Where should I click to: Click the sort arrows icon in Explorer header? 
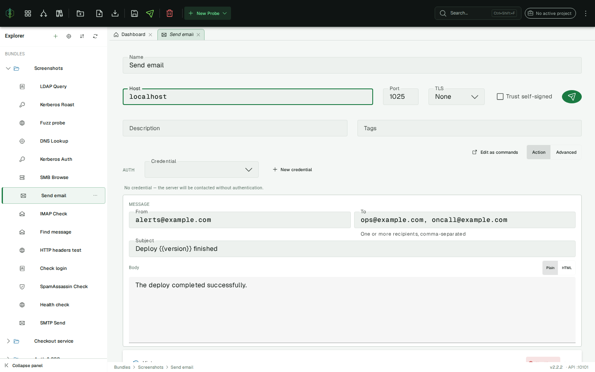pyautogui.click(x=82, y=36)
